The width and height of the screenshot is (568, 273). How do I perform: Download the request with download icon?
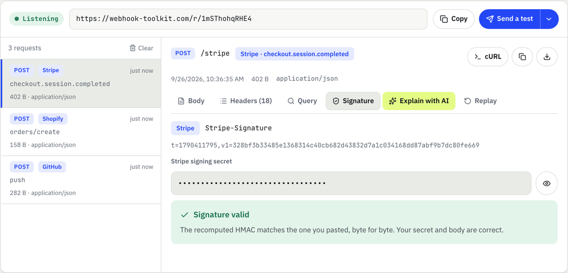pyautogui.click(x=547, y=57)
